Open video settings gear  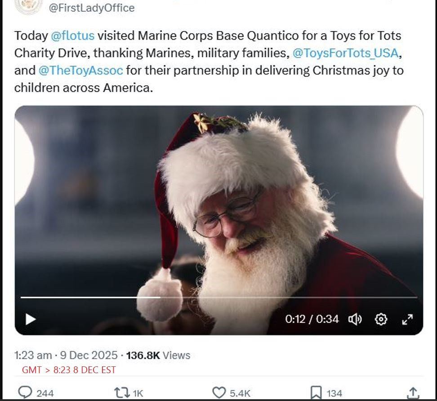pyautogui.click(x=381, y=319)
